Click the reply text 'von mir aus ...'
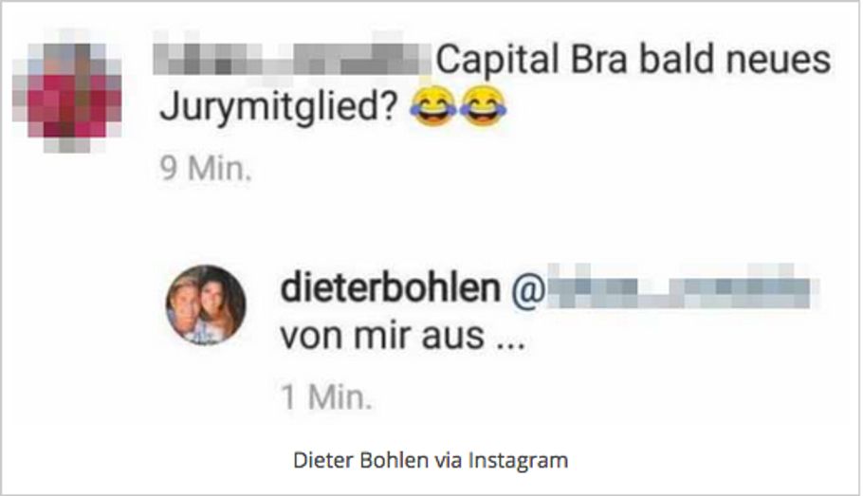The height and width of the screenshot is (496, 863). pos(403,336)
